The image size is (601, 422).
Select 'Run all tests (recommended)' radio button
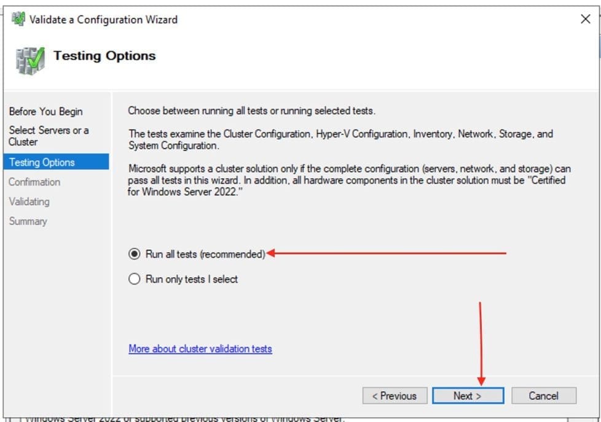(x=135, y=254)
